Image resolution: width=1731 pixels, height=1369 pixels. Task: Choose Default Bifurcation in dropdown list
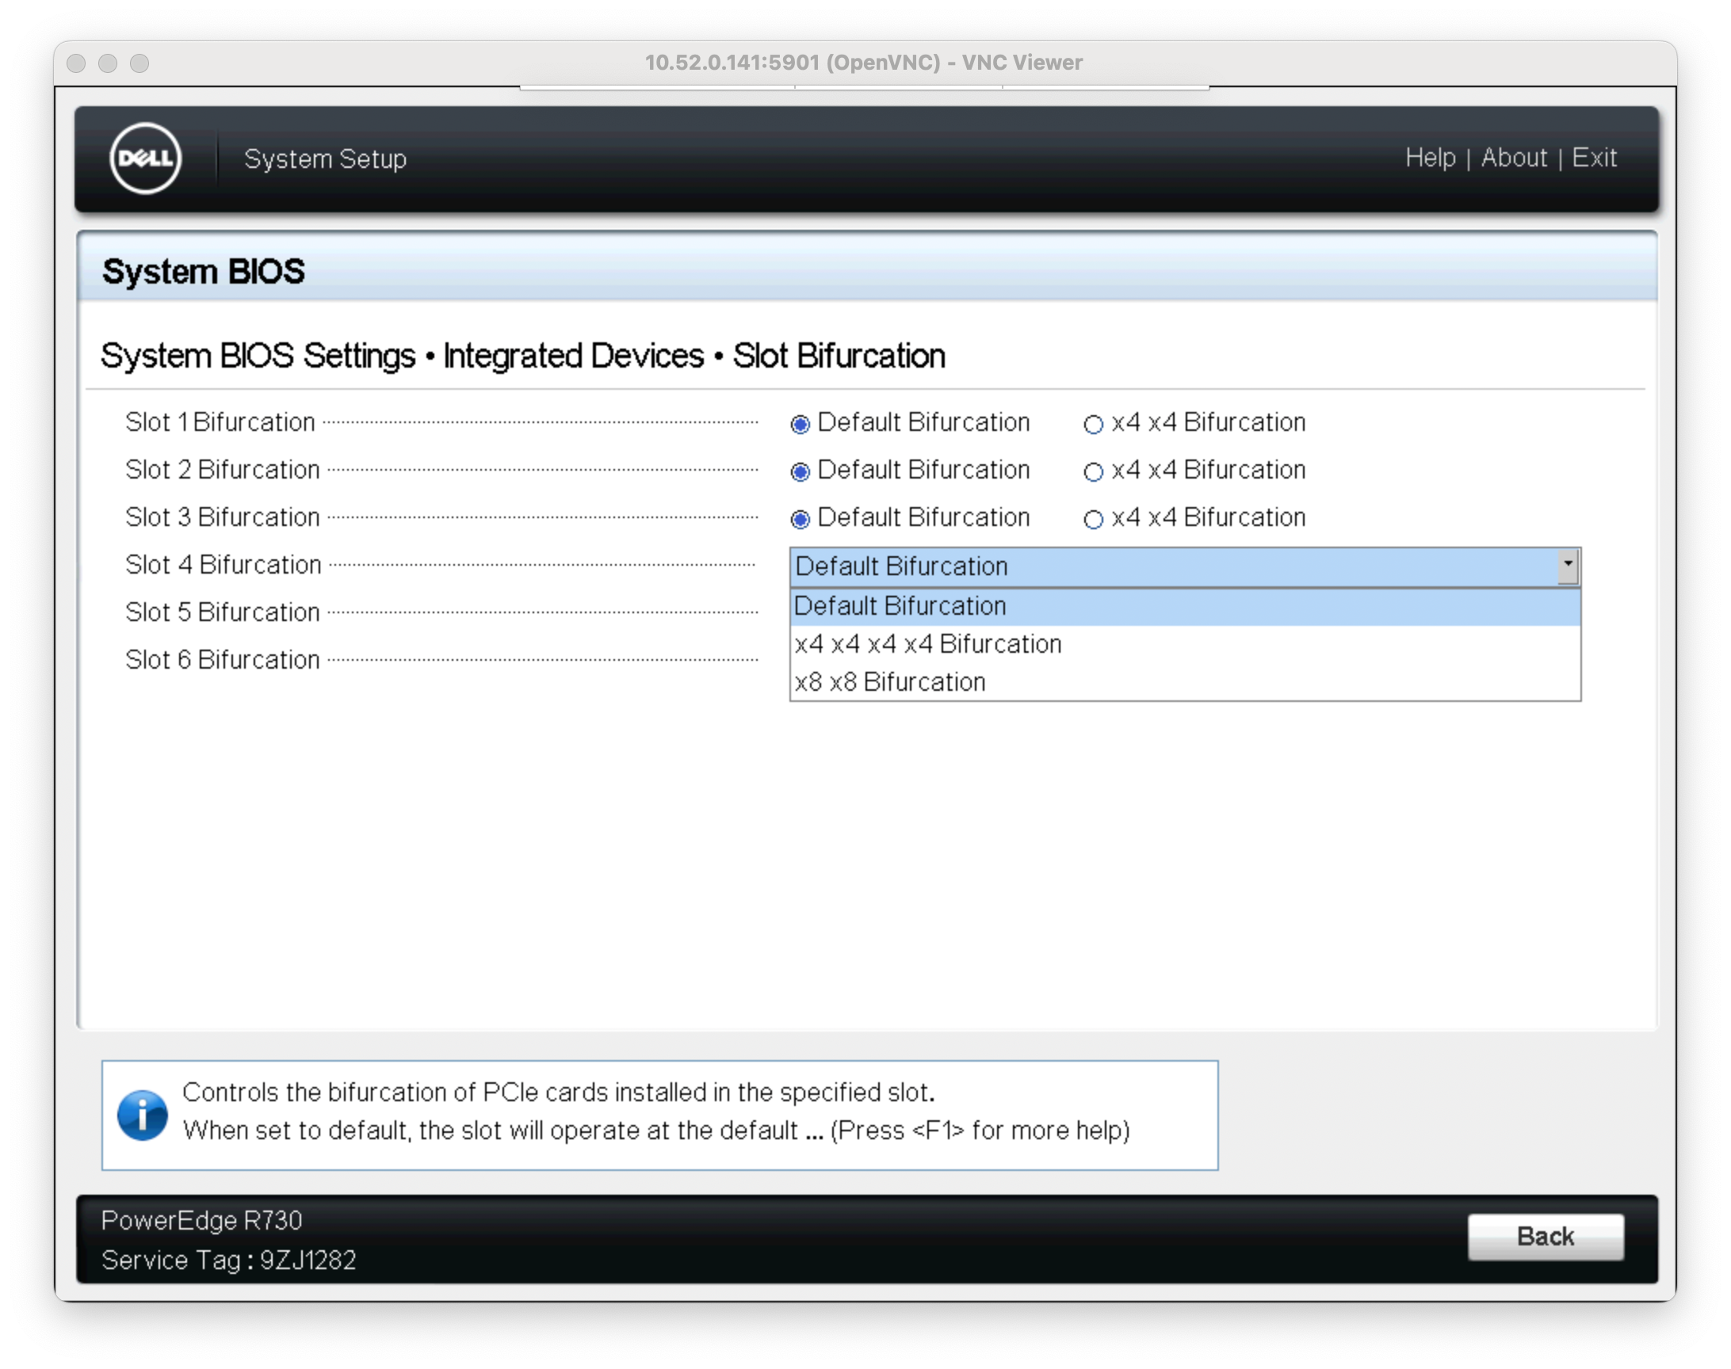pyautogui.click(x=1184, y=606)
